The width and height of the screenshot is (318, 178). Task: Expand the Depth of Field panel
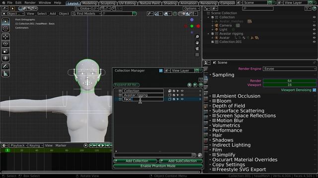coord(229,106)
